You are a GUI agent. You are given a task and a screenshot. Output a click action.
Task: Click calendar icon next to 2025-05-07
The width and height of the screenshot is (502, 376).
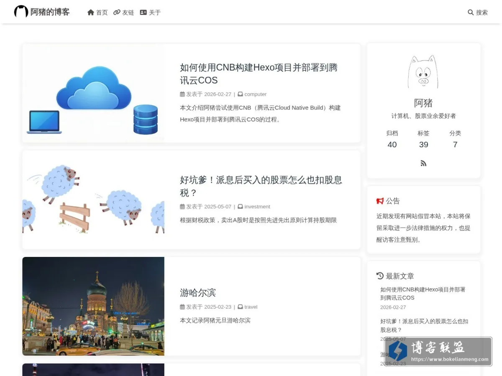pyautogui.click(x=182, y=207)
